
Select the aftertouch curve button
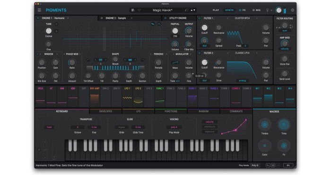(x=209, y=127)
